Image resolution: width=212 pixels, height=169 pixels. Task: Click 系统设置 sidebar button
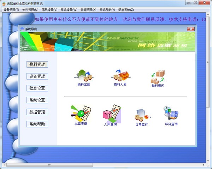coord(37,100)
